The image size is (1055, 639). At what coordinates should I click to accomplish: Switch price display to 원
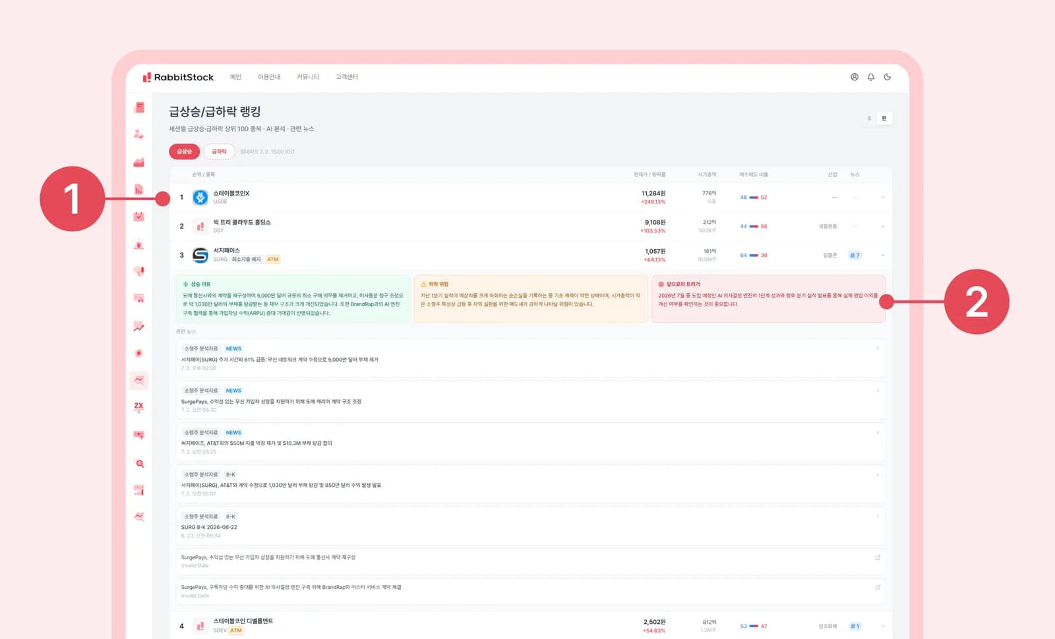pyautogui.click(x=884, y=119)
